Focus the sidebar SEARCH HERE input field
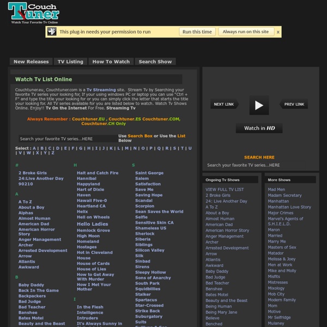Viewport: 327px width, 327px height. pyautogui.click(x=256, y=165)
